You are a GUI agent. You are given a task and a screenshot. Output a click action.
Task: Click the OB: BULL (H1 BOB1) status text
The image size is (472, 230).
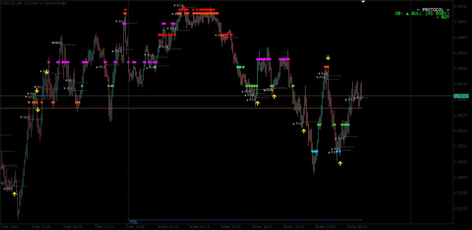tap(422, 14)
